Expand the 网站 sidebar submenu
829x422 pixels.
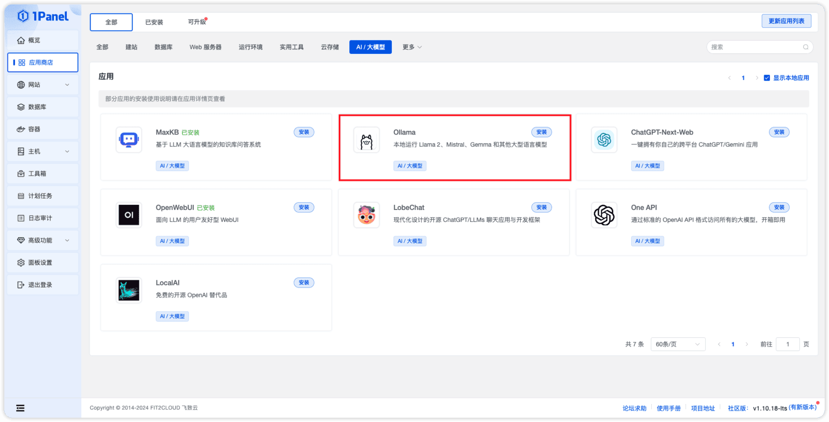tap(67, 85)
